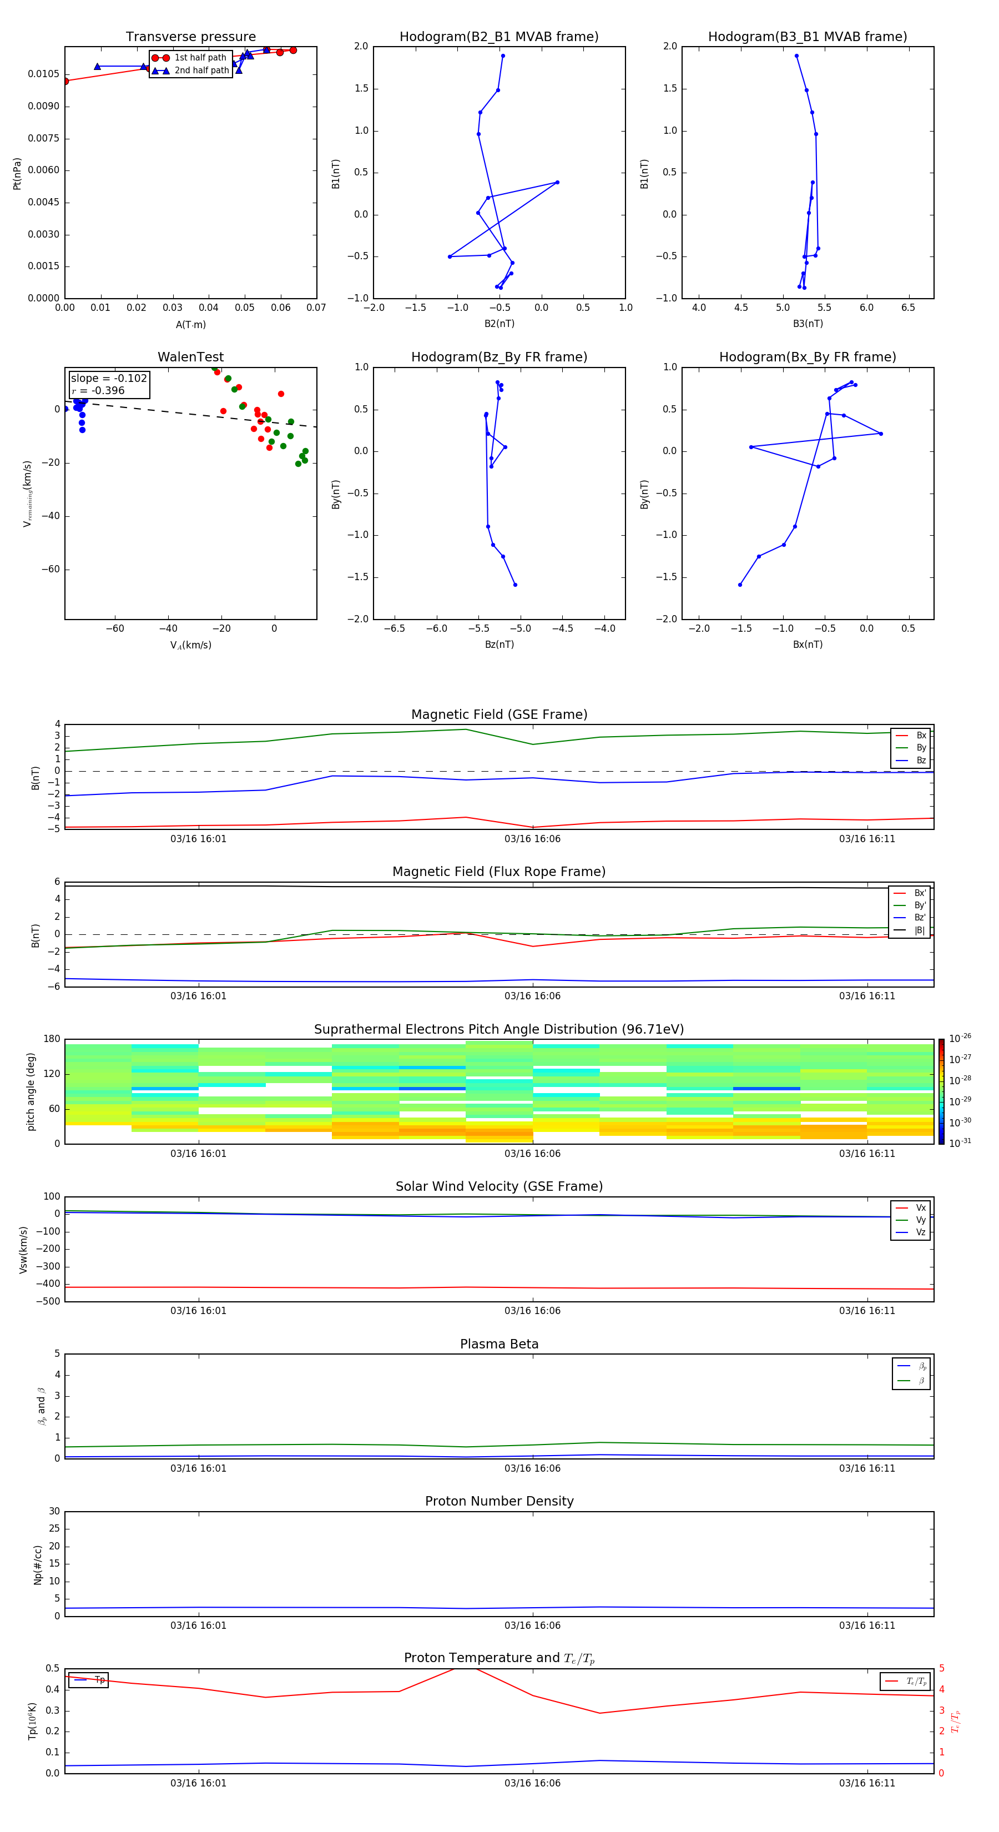
Task: Click the Bz legend entry in GSE plot
Action: point(911,760)
